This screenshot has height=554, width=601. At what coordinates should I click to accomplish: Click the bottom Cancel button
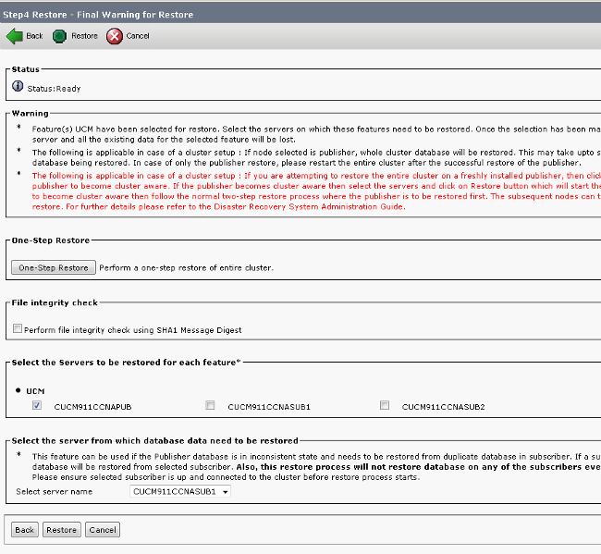pyautogui.click(x=103, y=530)
